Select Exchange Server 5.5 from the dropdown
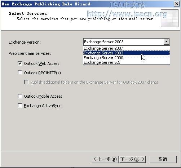This screenshot has height=168, width=181. 127,62
